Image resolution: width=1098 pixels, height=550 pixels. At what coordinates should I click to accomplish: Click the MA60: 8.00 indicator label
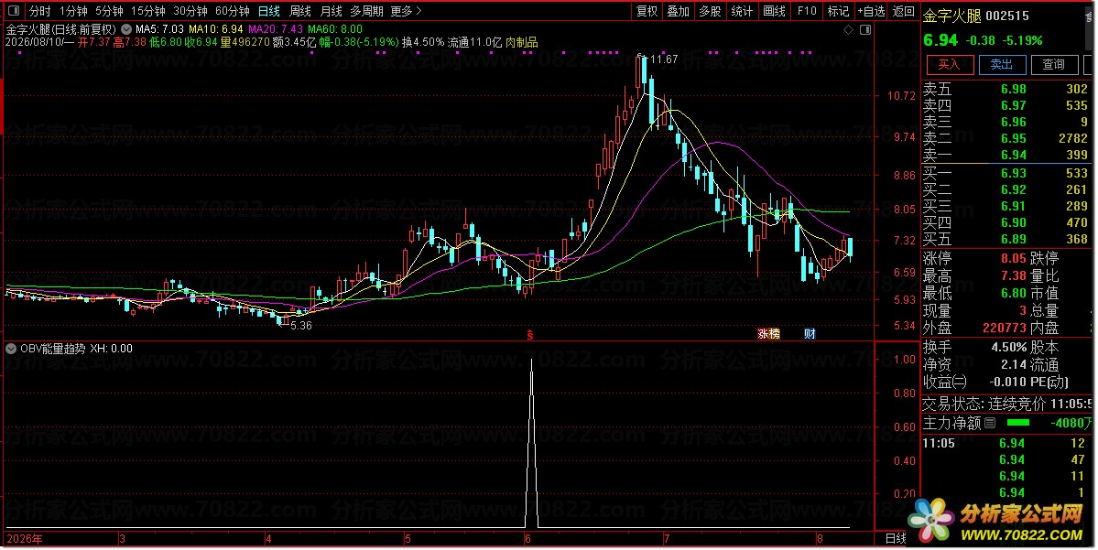click(x=335, y=29)
